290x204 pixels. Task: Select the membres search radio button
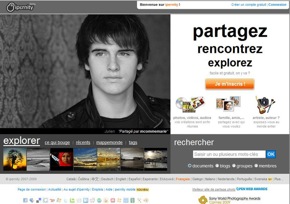pos(256,166)
